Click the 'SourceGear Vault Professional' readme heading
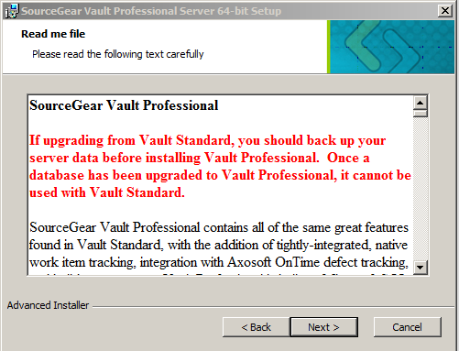 (124, 105)
